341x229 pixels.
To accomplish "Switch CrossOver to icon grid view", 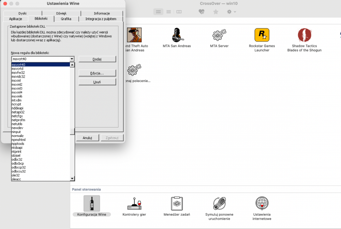I will tap(158, 12).
